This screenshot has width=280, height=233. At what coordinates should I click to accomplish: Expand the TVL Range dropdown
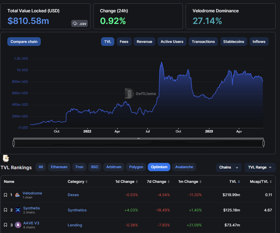[x=260, y=167]
